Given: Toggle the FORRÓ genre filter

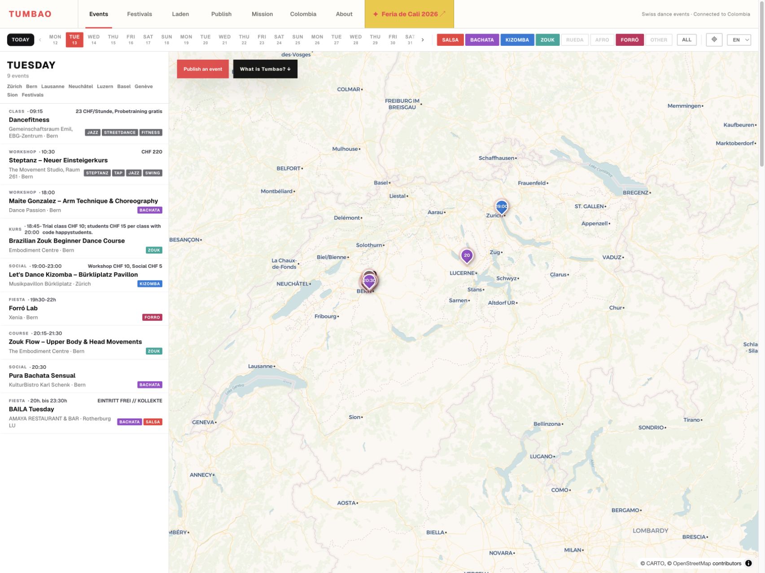Looking at the screenshot, I should pyautogui.click(x=629, y=40).
